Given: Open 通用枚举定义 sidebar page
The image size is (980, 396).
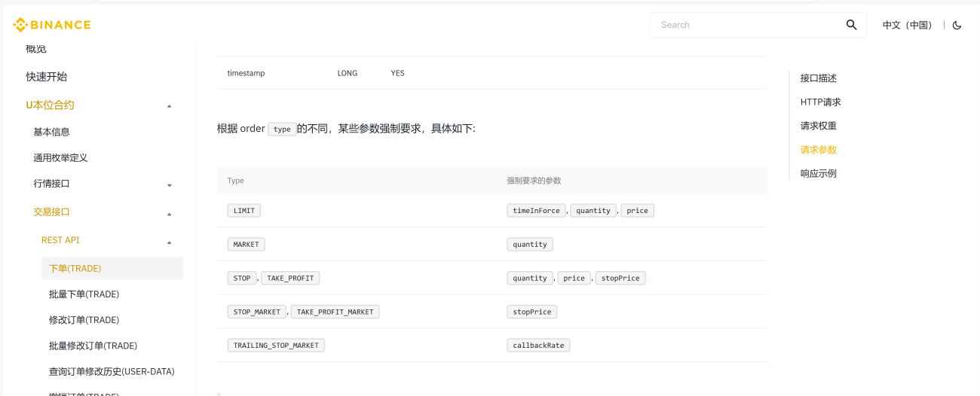Looking at the screenshot, I should pyautogui.click(x=60, y=158).
